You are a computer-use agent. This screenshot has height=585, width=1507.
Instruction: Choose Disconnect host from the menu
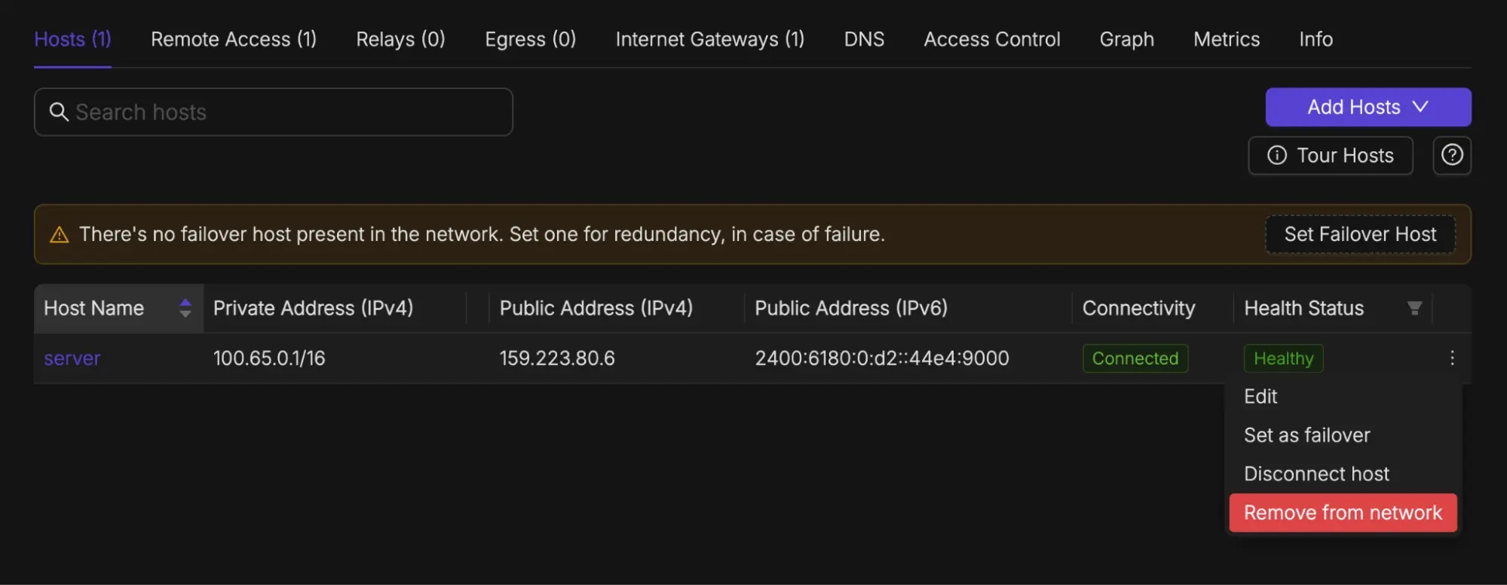pos(1316,474)
